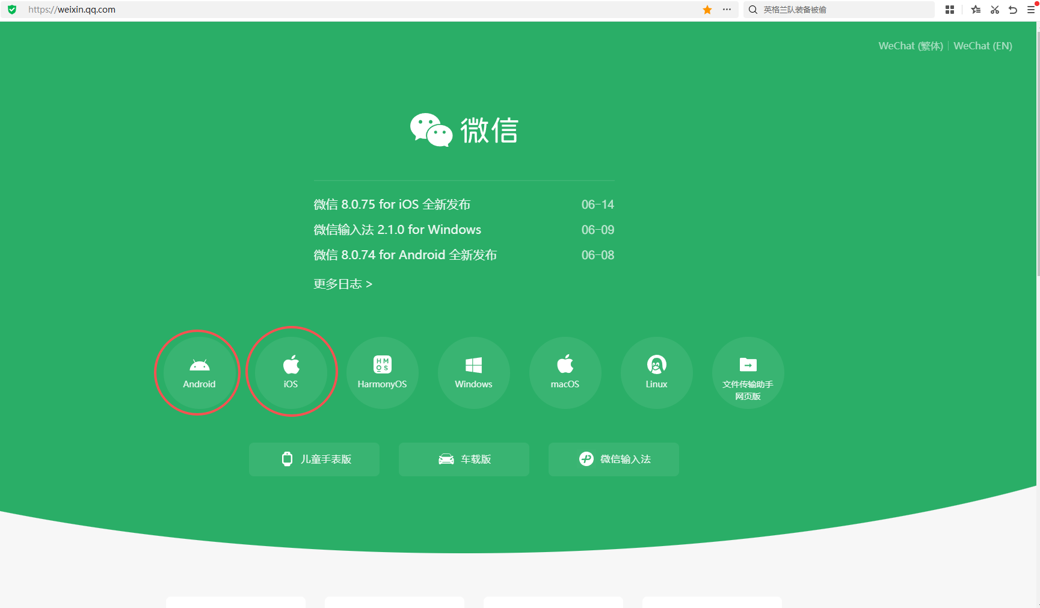This screenshot has height=608, width=1040.
Task: Open the address bar more options menu
Action: pyautogui.click(x=727, y=10)
